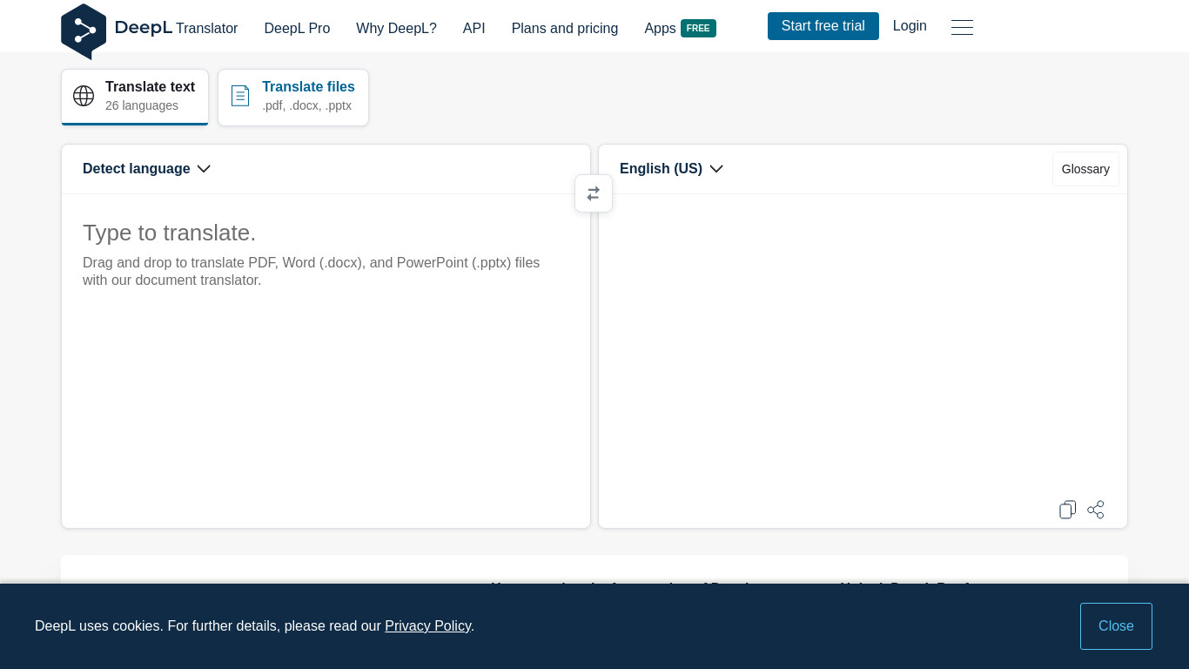Share the translation via share icon
The width and height of the screenshot is (1189, 669).
coord(1096,510)
